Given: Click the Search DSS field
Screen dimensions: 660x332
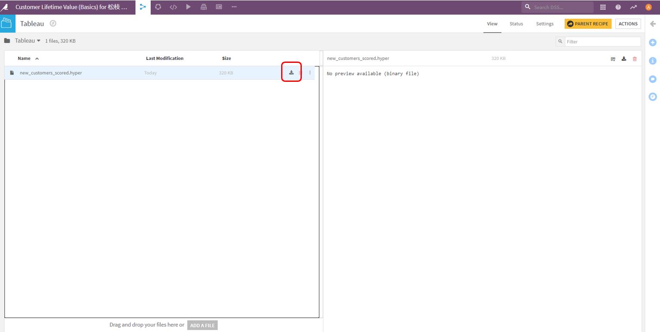Looking at the screenshot, I should click(x=558, y=7).
